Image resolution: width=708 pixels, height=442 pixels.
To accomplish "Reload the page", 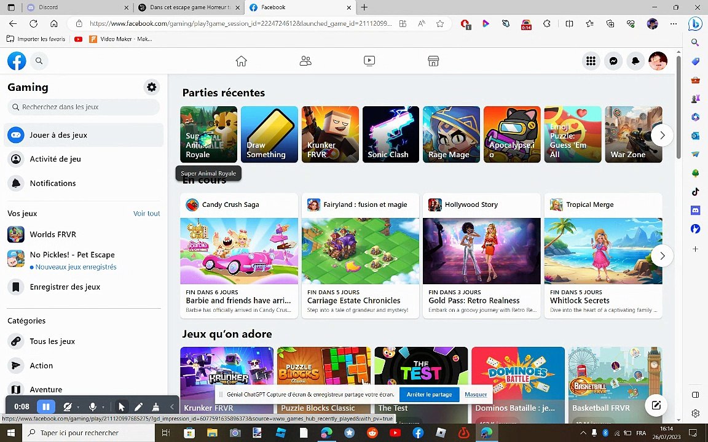I will click(x=33, y=23).
